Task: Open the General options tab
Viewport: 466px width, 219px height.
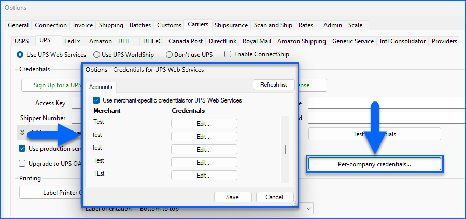Action: pyautogui.click(x=18, y=25)
